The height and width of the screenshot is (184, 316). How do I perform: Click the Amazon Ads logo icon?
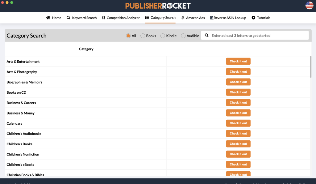pyautogui.click(x=183, y=18)
